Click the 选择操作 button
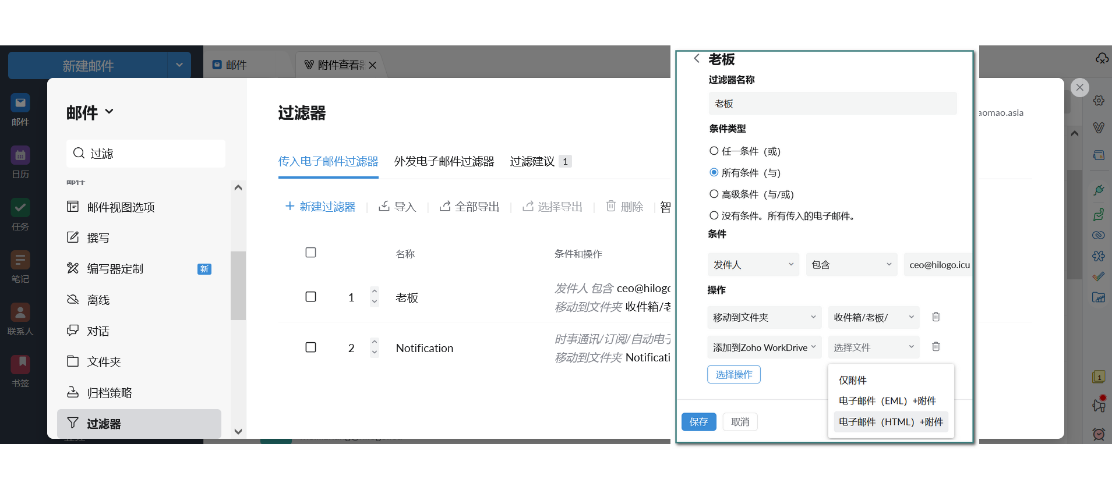 point(733,375)
